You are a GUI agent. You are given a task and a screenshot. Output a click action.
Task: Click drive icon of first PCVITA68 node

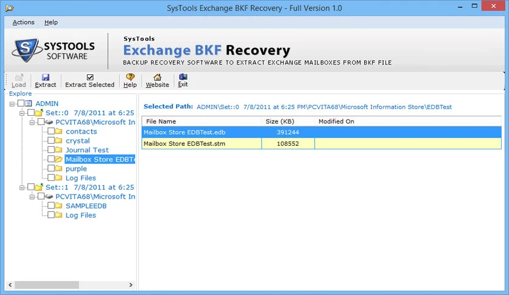tap(49, 122)
